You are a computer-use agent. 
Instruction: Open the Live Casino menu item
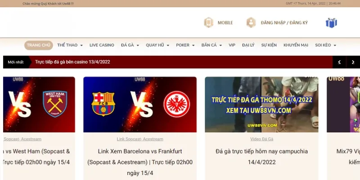click(102, 45)
